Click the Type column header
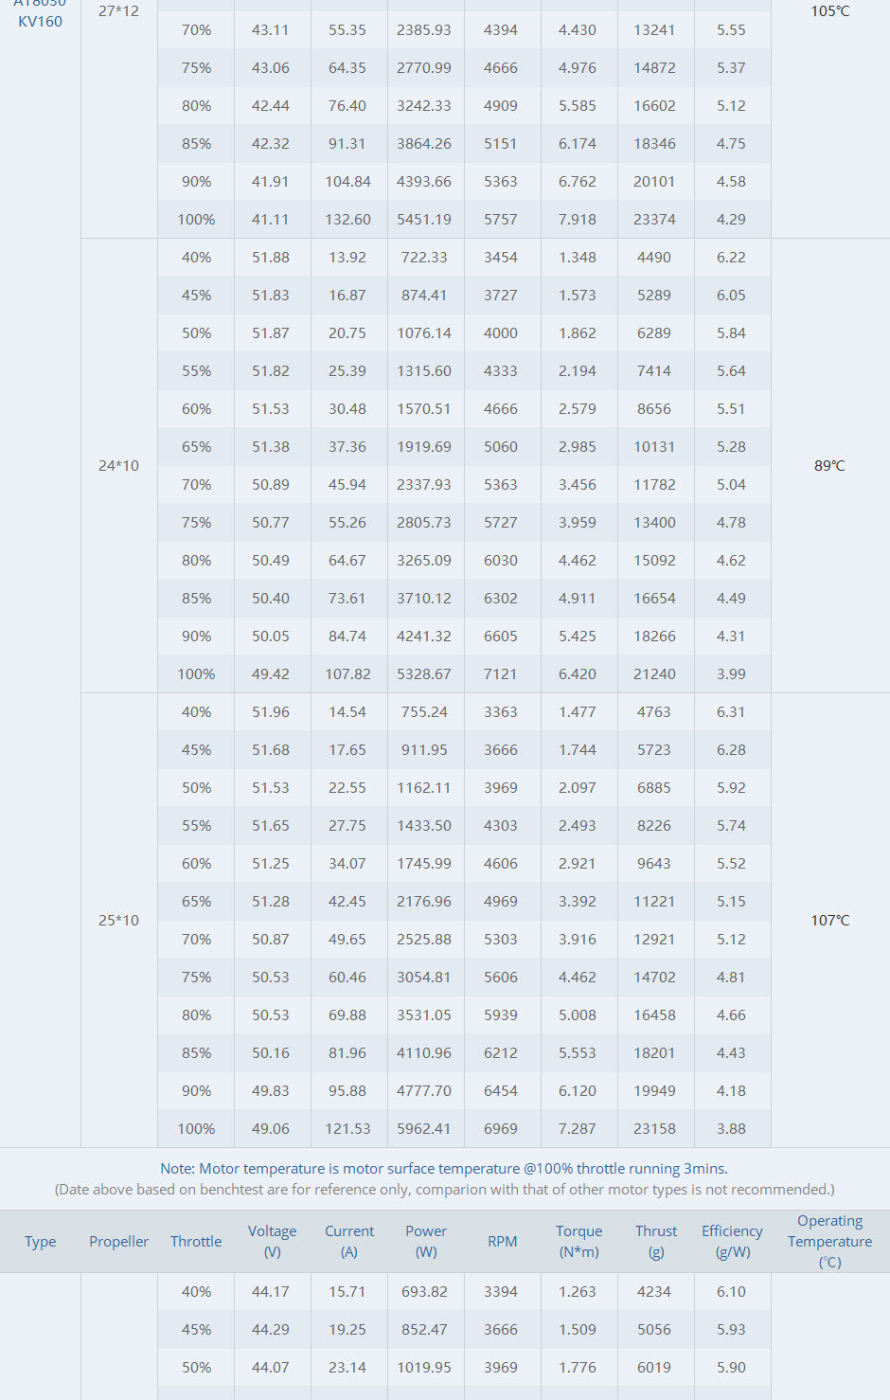This screenshot has height=1400, width=890. pyautogui.click(x=41, y=1241)
